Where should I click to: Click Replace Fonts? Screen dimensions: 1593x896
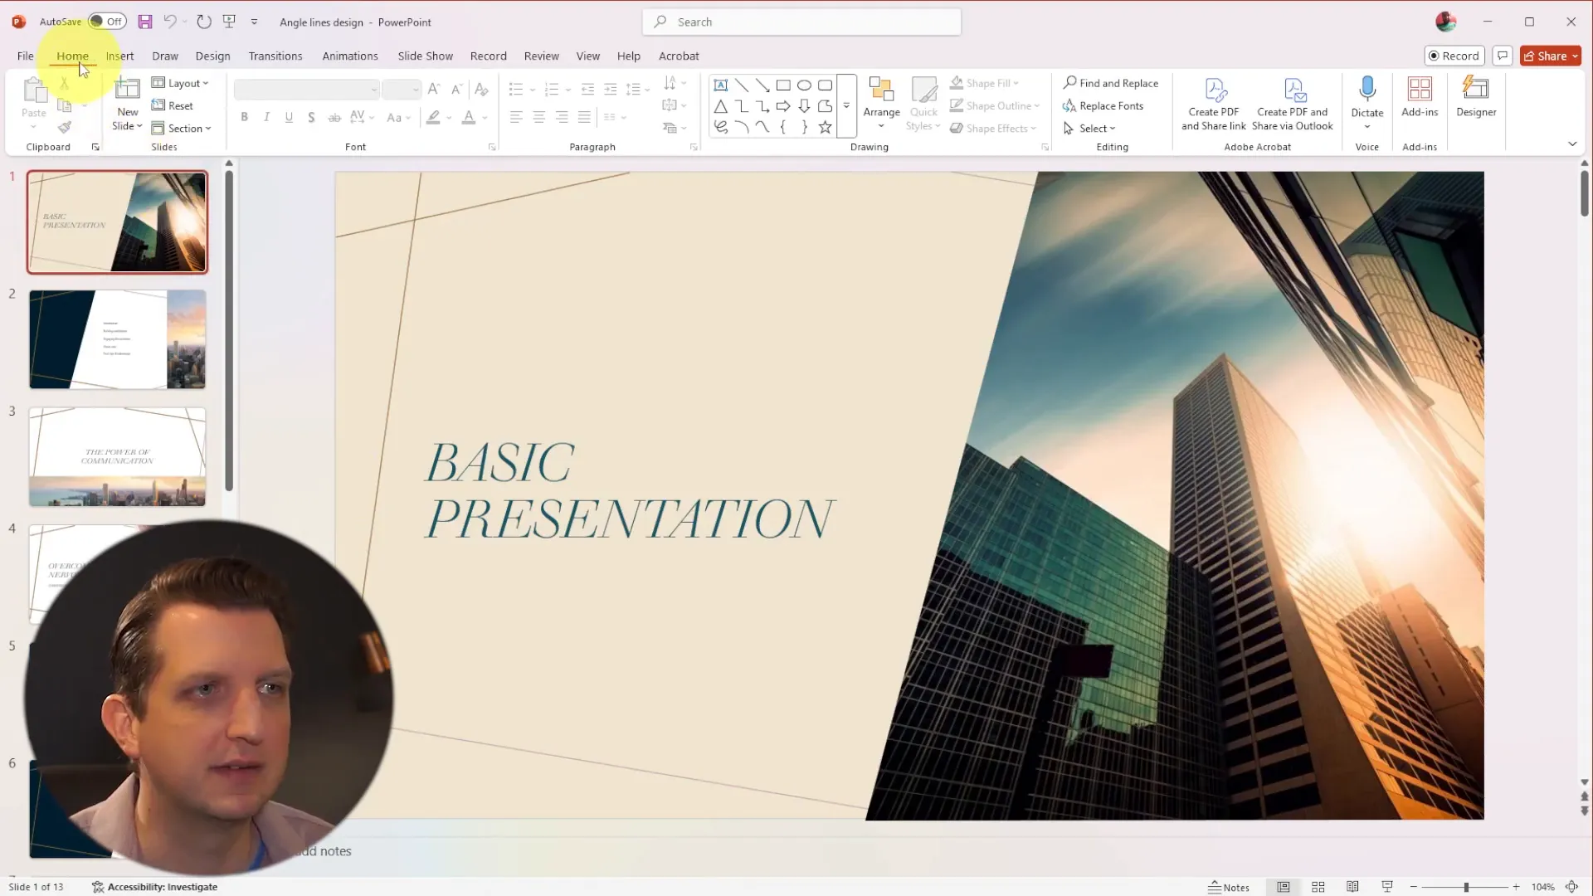(1103, 105)
